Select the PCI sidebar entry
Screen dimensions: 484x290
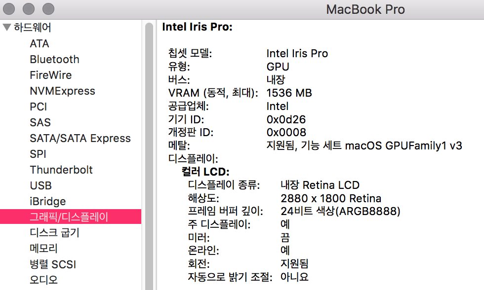[x=38, y=107]
